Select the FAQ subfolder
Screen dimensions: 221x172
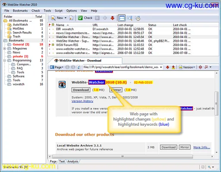pos(19,68)
